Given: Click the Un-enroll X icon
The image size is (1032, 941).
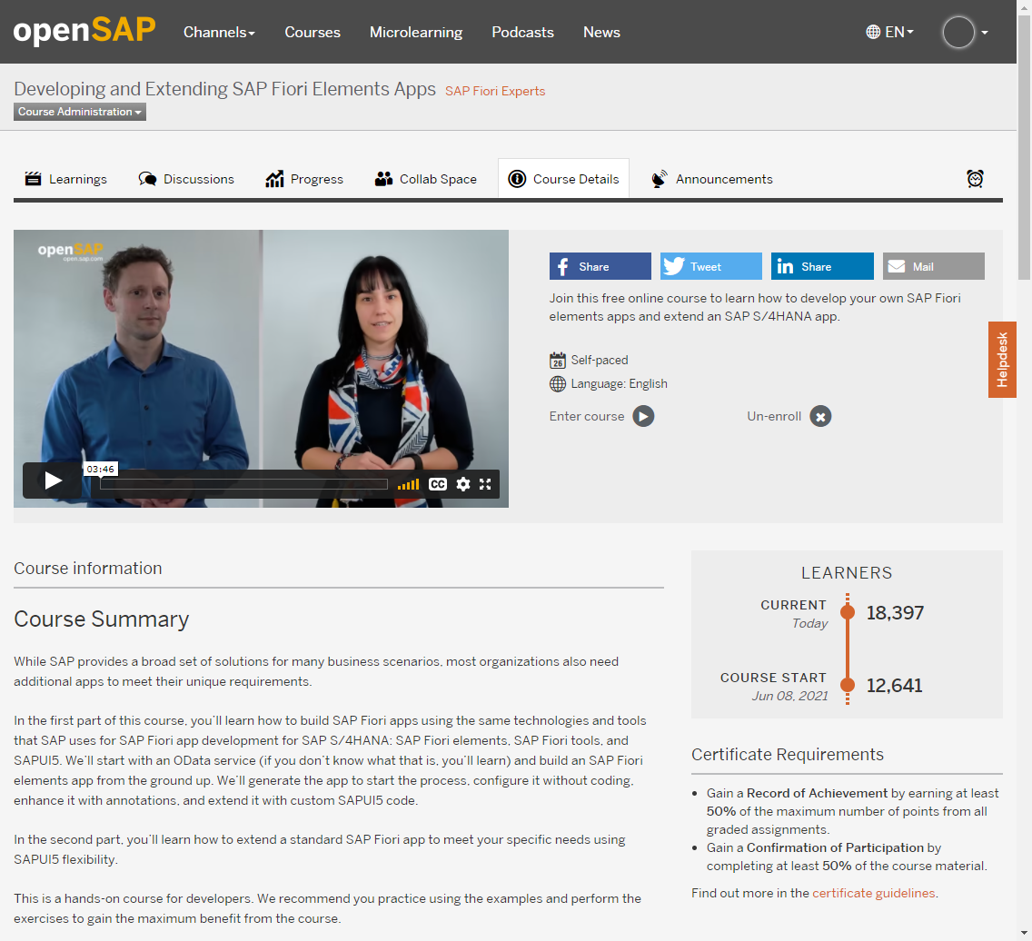Looking at the screenshot, I should [x=820, y=417].
